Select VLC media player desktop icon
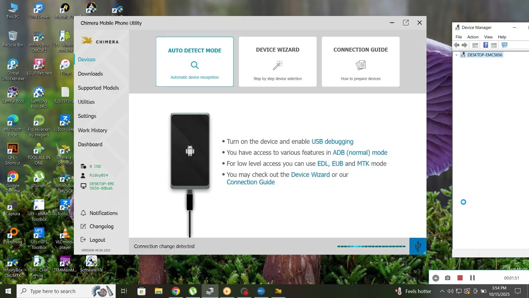This screenshot has height=298, width=529. coord(65,238)
